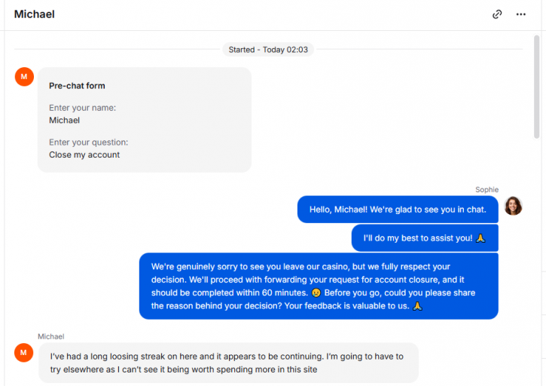Click Michael's orange avatar beside pre-chat form

click(24, 77)
